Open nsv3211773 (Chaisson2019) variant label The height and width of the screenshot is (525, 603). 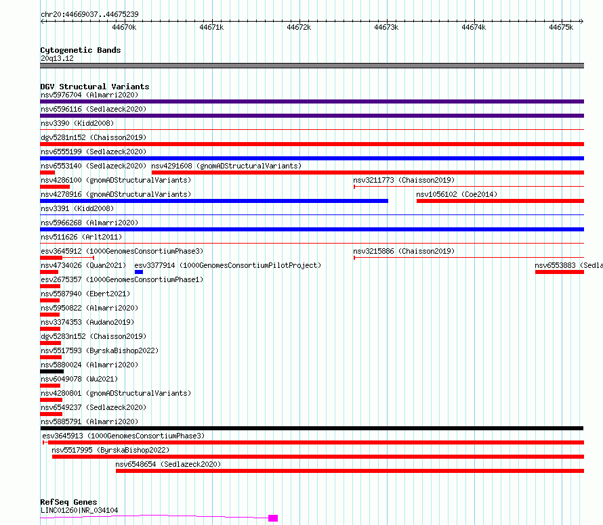click(x=404, y=180)
